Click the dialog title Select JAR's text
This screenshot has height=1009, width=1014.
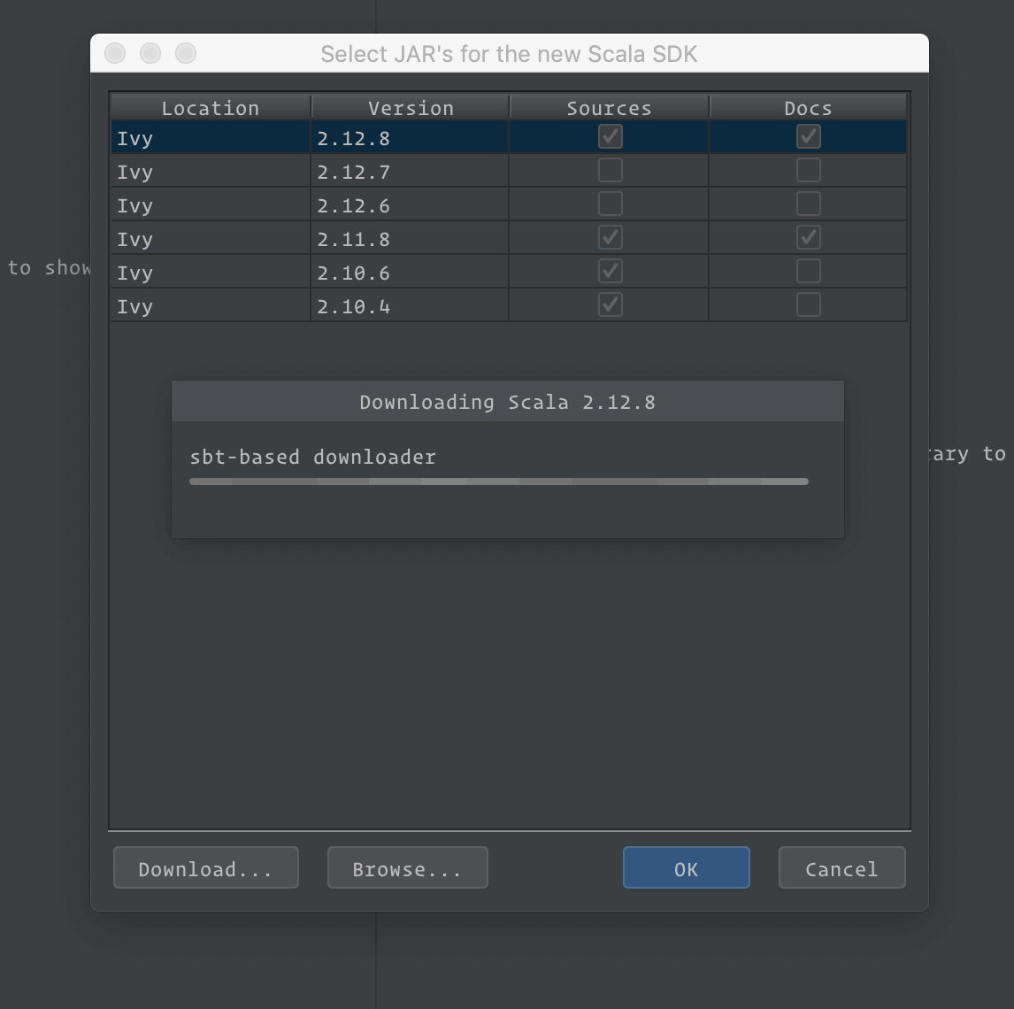[509, 54]
